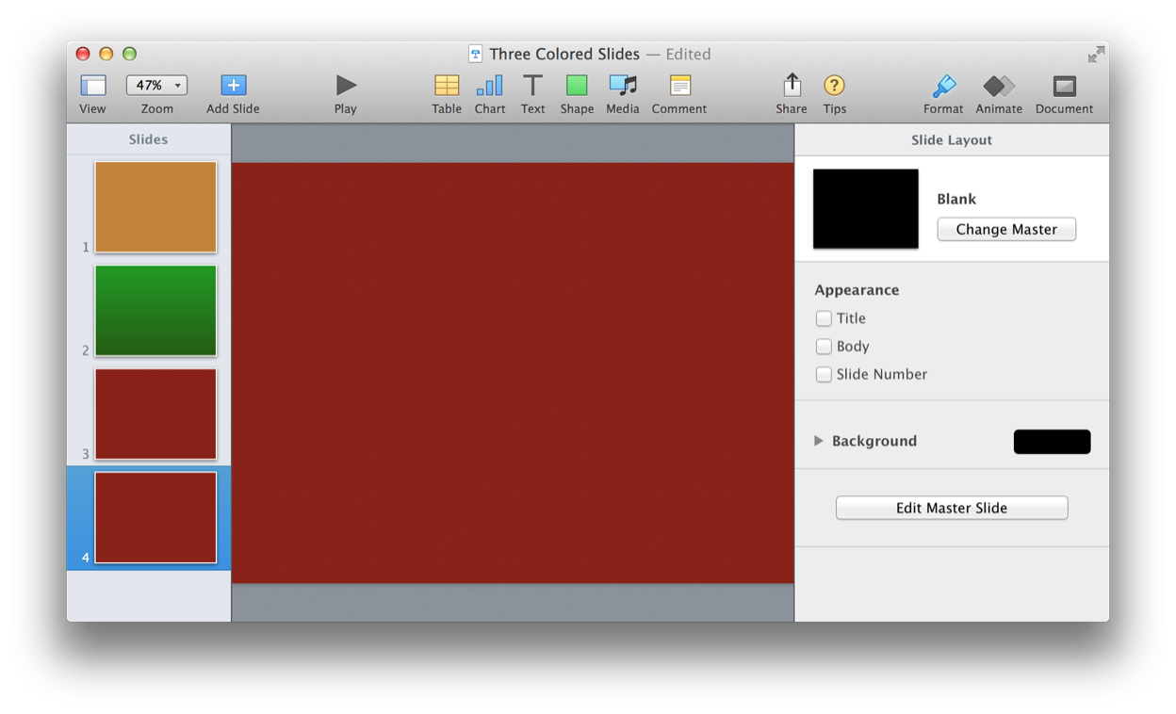Enable the Body checkbox
This screenshot has width=1176, height=714.
click(x=824, y=347)
